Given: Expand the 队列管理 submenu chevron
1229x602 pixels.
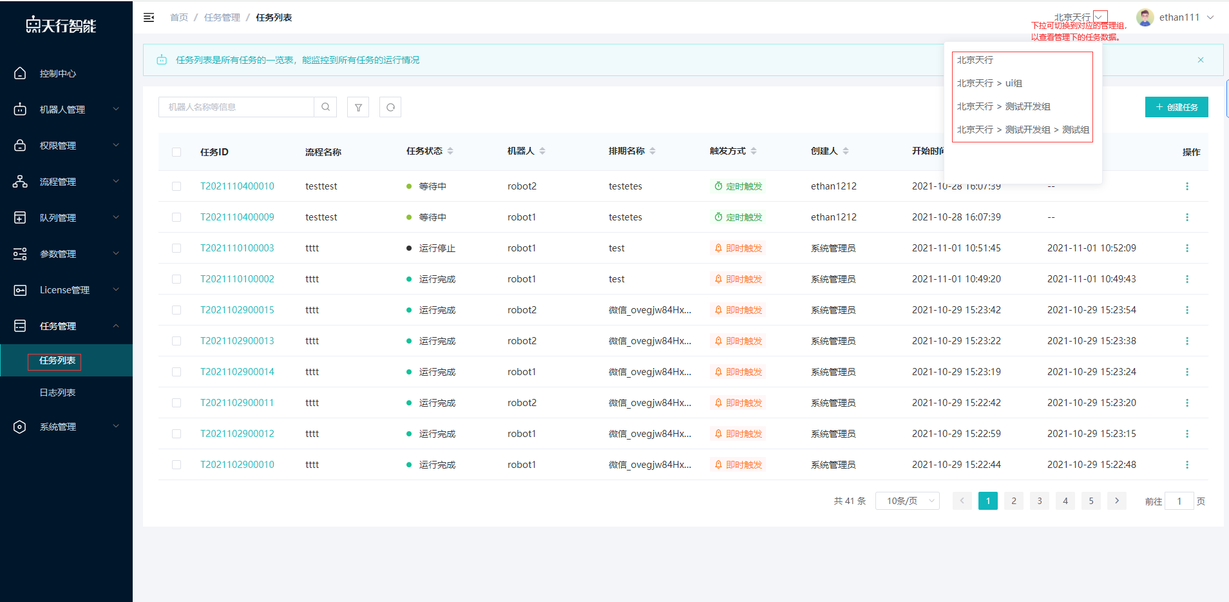Looking at the screenshot, I should coord(116,217).
